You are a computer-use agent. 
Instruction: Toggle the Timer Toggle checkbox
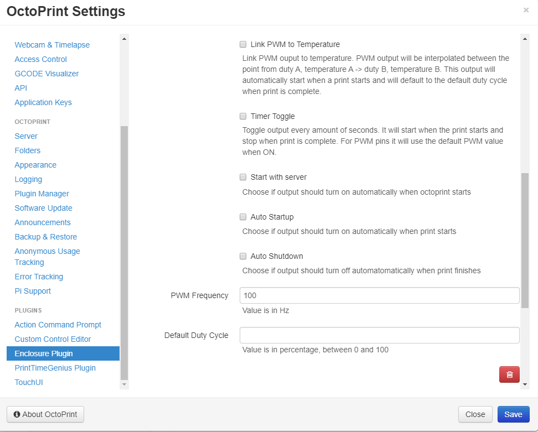click(243, 117)
